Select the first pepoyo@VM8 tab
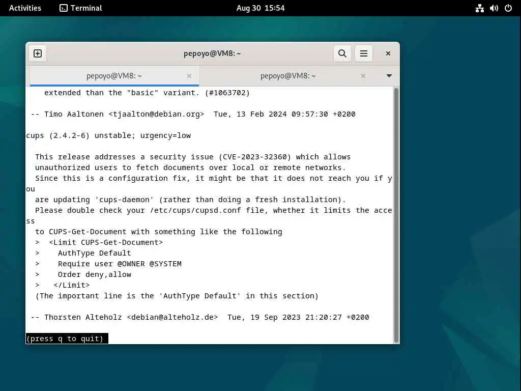521x391 pixels. [x=114, y=76]
